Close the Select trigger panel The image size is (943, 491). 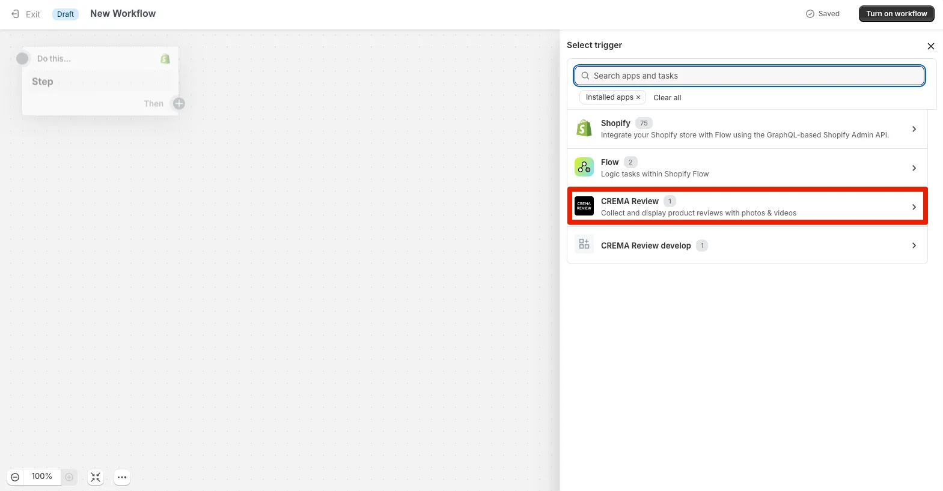930,46
